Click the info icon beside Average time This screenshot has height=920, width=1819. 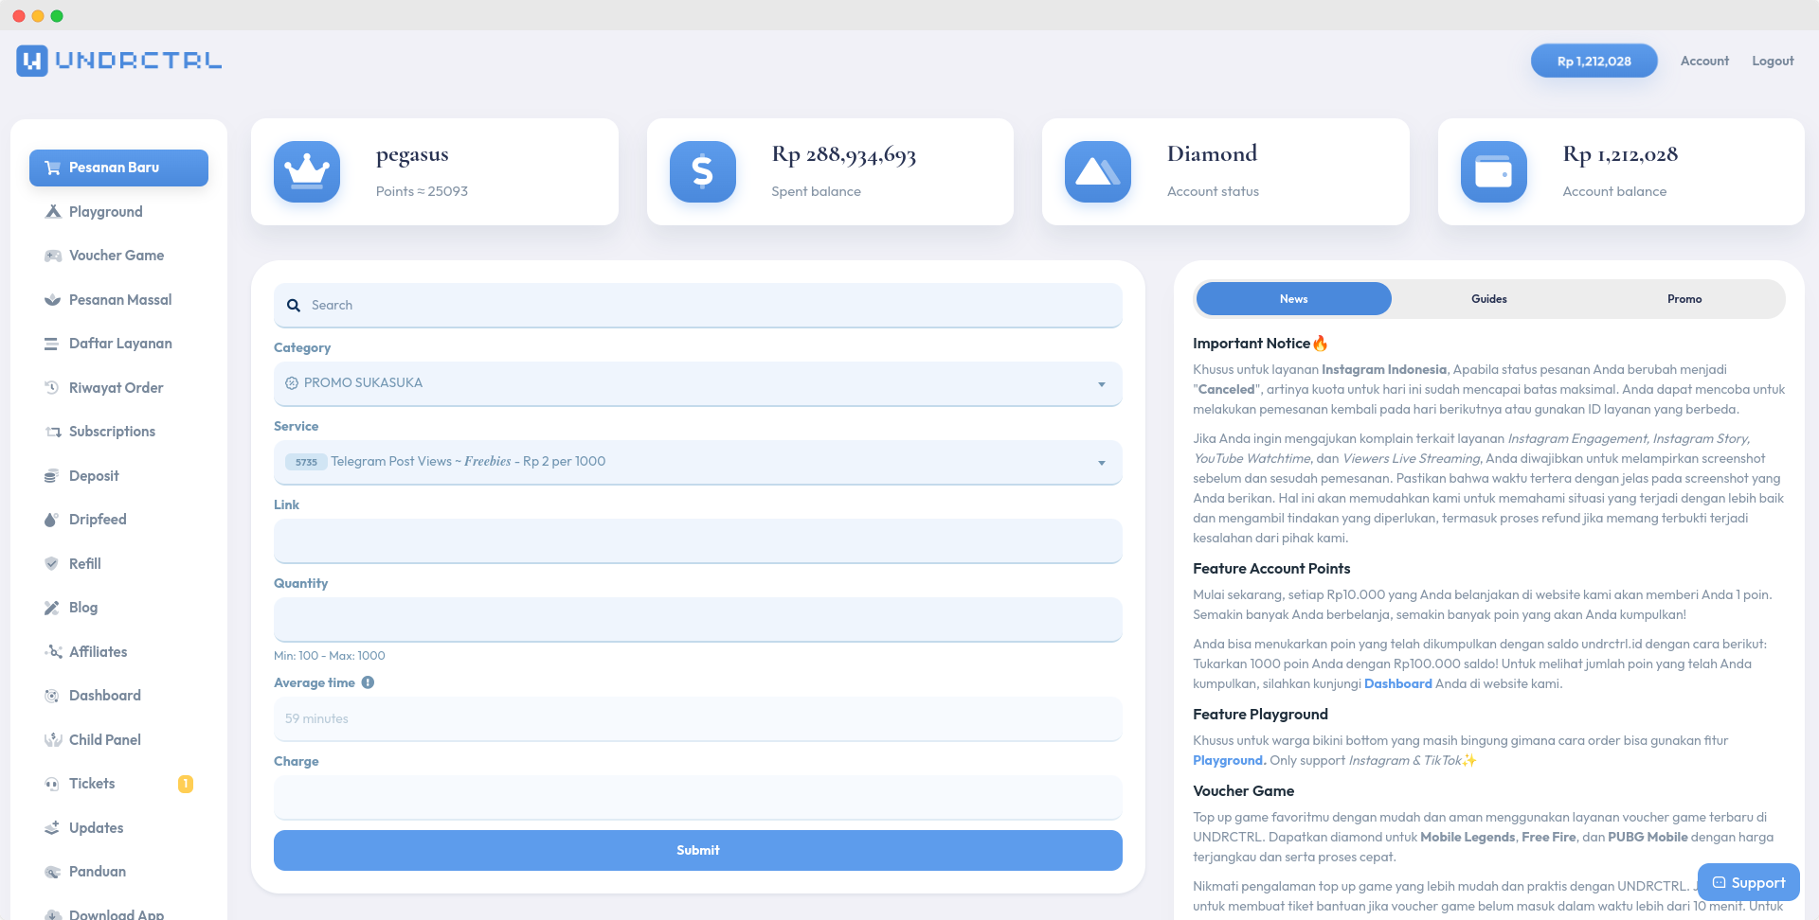tap(368, 682)
